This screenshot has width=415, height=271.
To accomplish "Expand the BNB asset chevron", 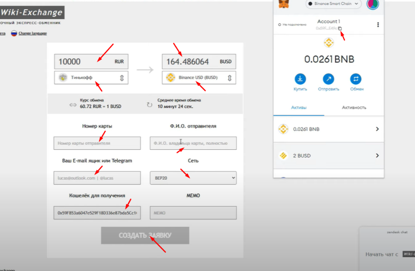I will click(x=377, y=129).
